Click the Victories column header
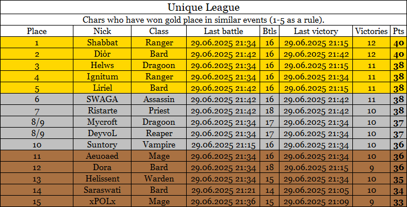The height and width of the screenshot is (207, 407). [x=371, y=31]
